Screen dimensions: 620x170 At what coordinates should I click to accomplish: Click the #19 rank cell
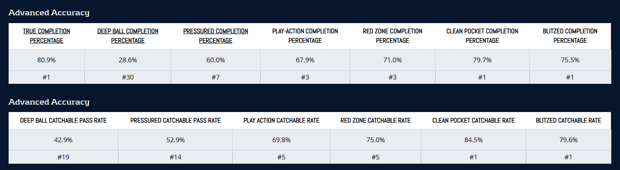point(63,157)
